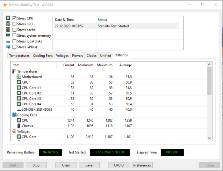The width and height of the screenshot is (223, 171).
Task: Open Preferences
Action: tap(142, 165)
